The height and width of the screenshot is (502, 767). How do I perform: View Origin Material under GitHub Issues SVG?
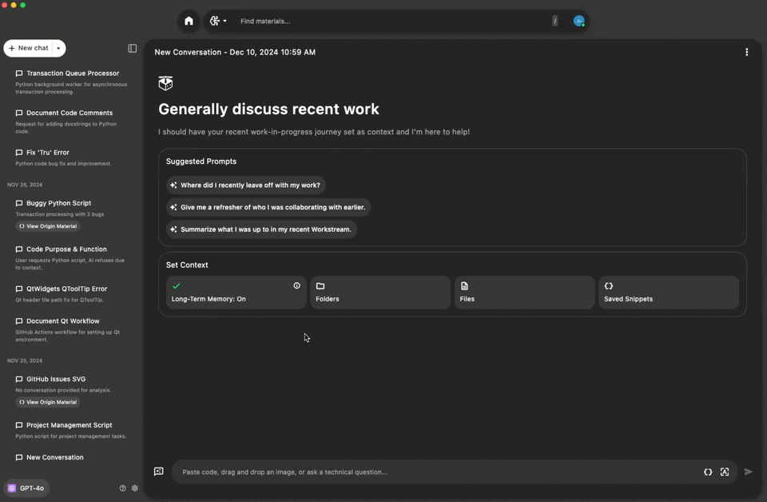(48, 402)
